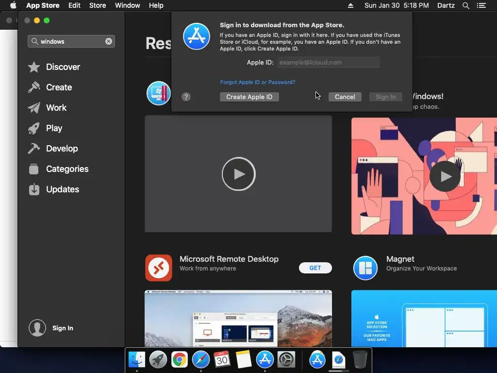Viewport: 497px width, 373px height.
Task: Click the help question mark button
Action: point(186,97)
